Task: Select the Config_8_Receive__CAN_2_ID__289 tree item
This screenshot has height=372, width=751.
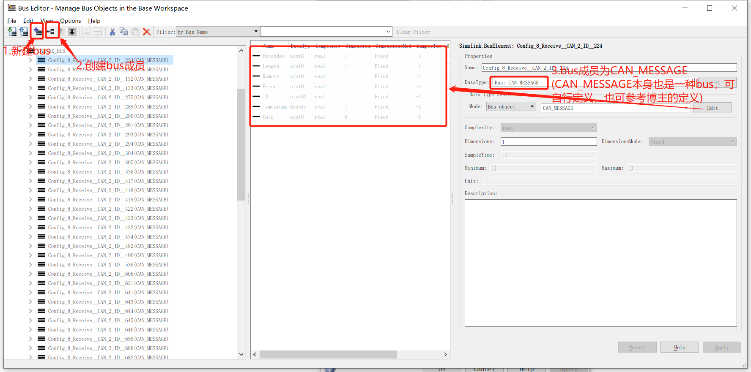Action: tap(108, 107)
